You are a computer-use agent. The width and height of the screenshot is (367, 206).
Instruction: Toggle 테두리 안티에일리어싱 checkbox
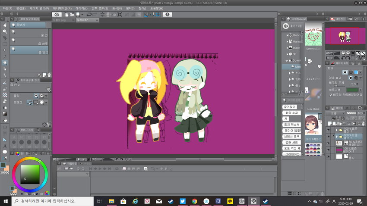(330, 95)
